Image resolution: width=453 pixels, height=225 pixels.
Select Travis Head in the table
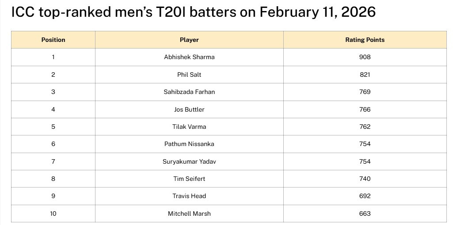[189, 196]
